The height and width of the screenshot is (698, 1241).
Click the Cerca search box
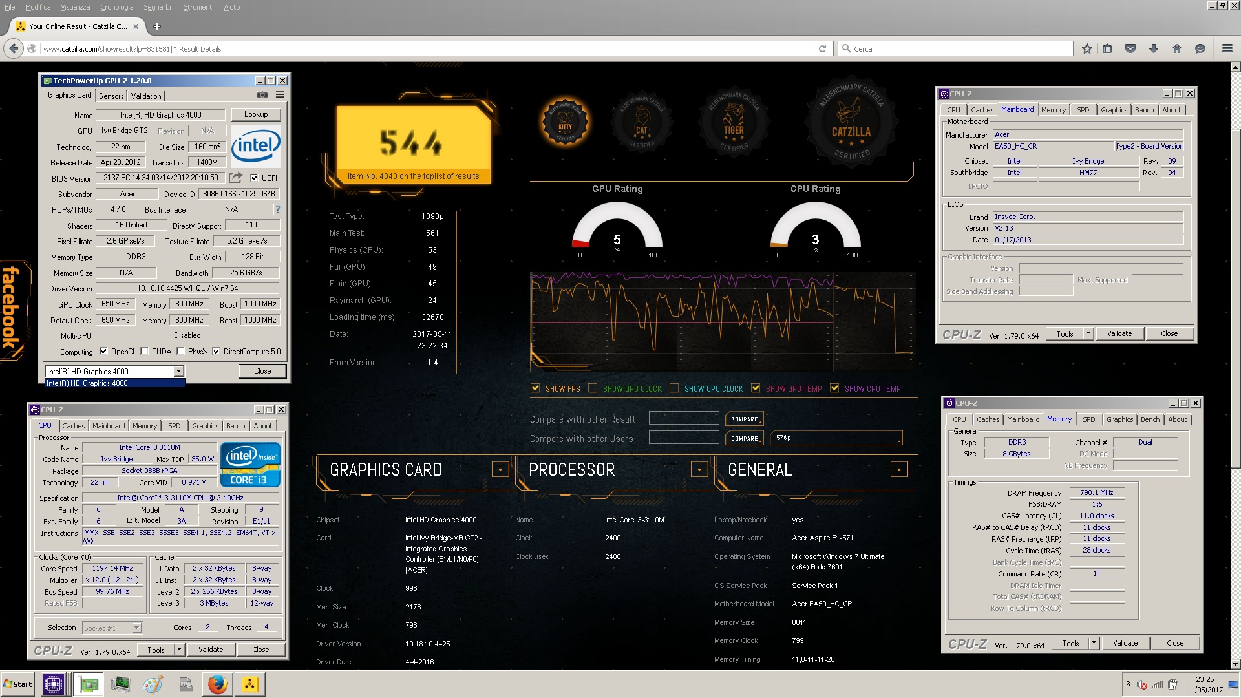955,48
